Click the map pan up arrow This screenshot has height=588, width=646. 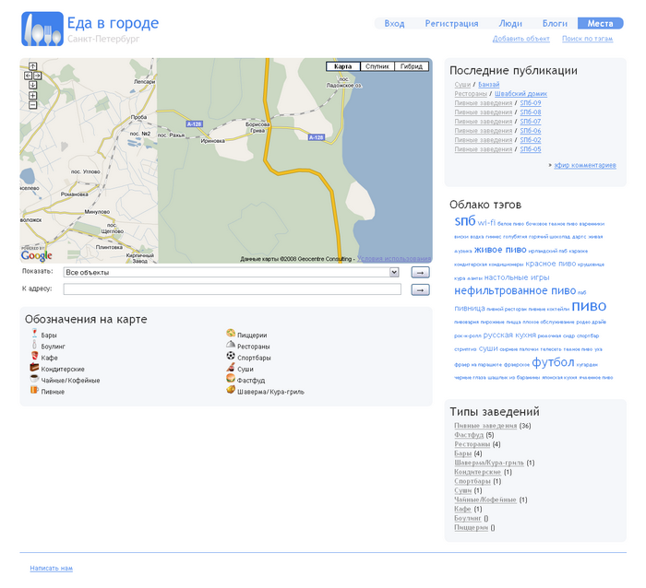click(33, 66)
